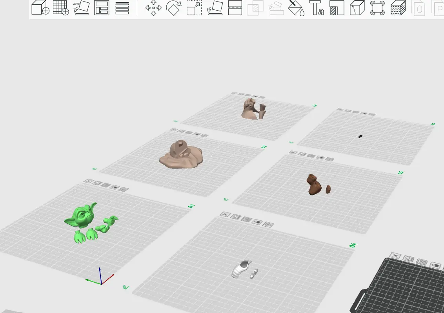The width and height of the screenshot is (444, 313).
Task: Auto orient objects on the dark plate
Action: [408, 259]
